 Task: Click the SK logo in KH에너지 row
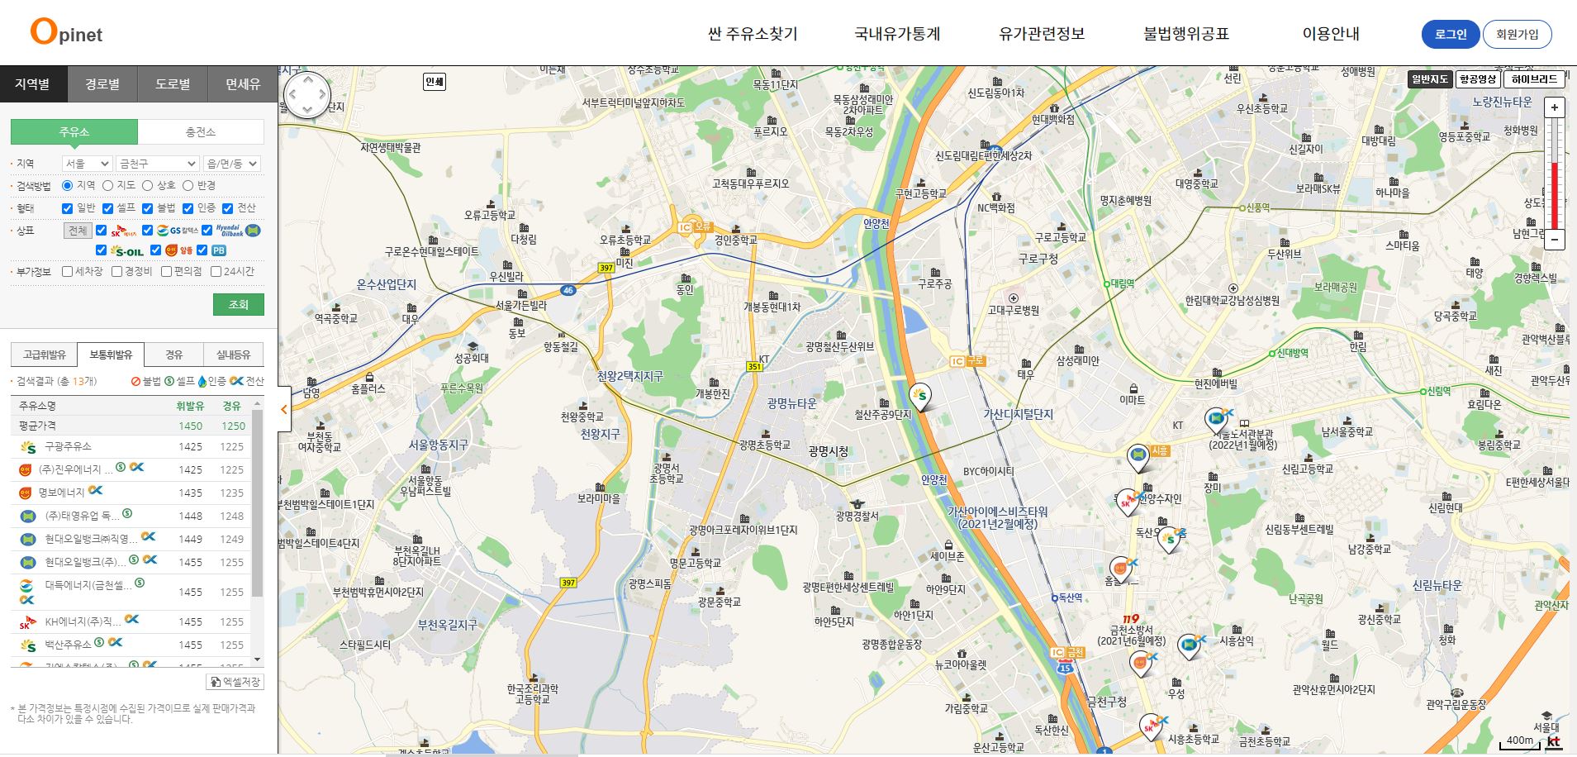coord(28,622)
